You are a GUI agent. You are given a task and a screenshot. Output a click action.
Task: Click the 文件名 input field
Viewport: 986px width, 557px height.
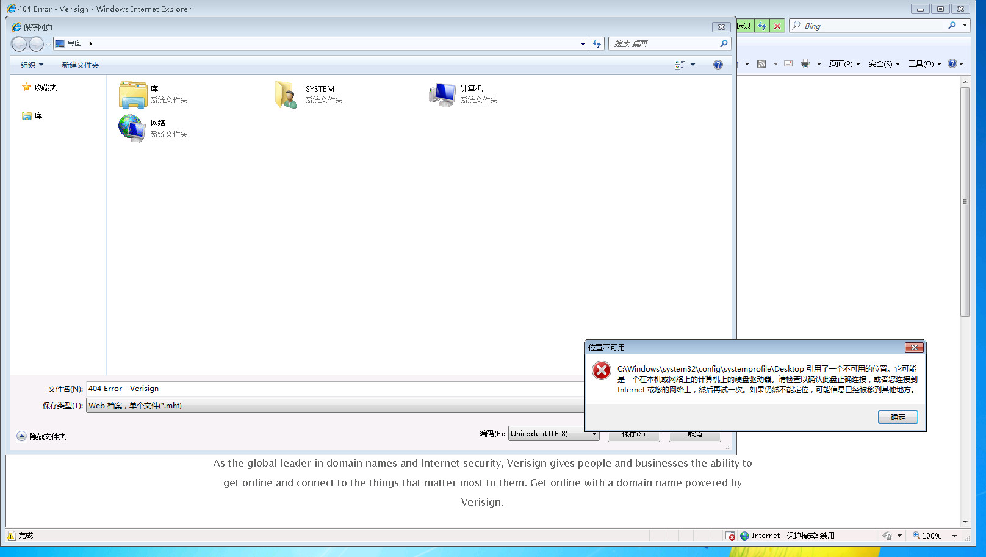334,389
